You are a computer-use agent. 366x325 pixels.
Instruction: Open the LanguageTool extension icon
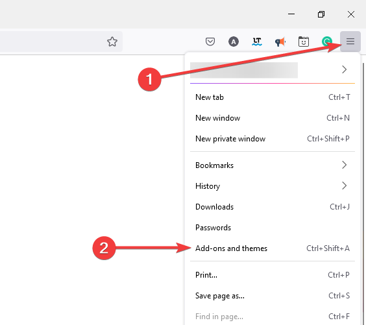(257, 42)
